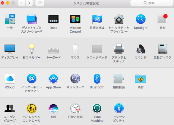Open 通知 notifications settings

point(162,19)
